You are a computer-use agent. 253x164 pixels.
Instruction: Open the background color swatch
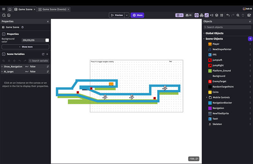47,40
